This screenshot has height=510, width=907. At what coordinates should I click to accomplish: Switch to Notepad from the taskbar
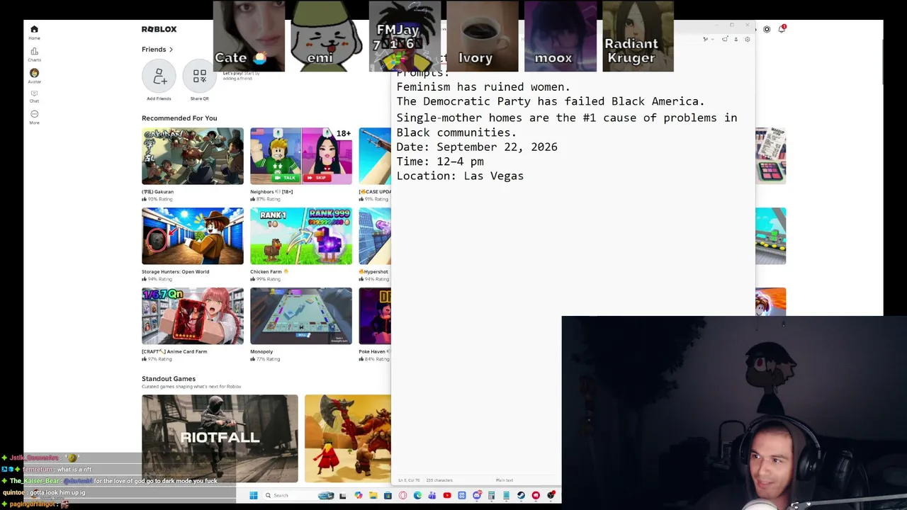pyautogui.click(x=506, y=496)
